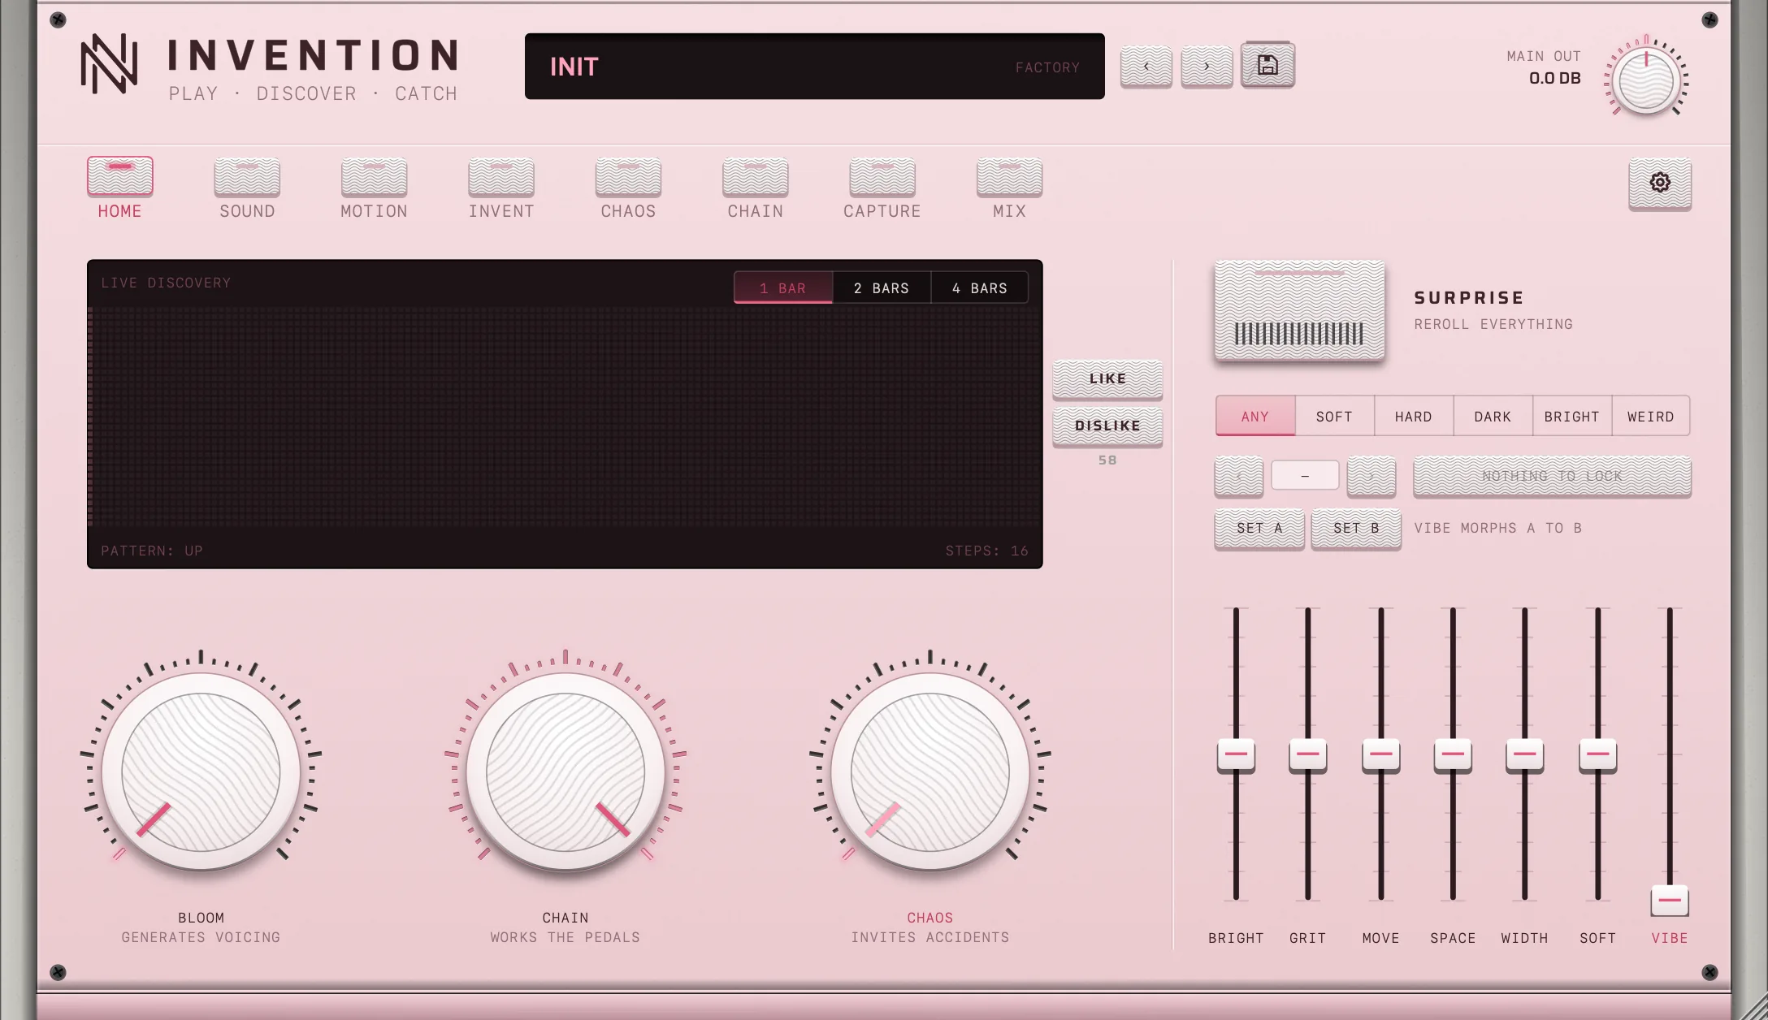Viewport: 1768px width, 1020px height.
Task: Go to the next preset arrow
Action: pyautogui.click(x=1207, y=67)
